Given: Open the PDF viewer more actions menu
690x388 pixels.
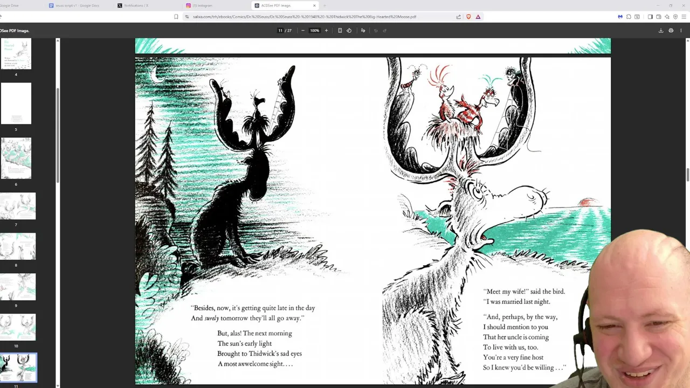Looking at the screenshot, I should tap(681, 30).
